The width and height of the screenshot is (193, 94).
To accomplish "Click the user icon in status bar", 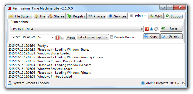I will 10,83.
